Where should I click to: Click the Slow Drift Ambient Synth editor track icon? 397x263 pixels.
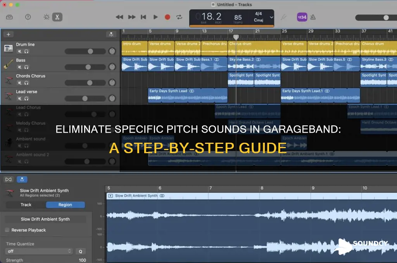10,193
